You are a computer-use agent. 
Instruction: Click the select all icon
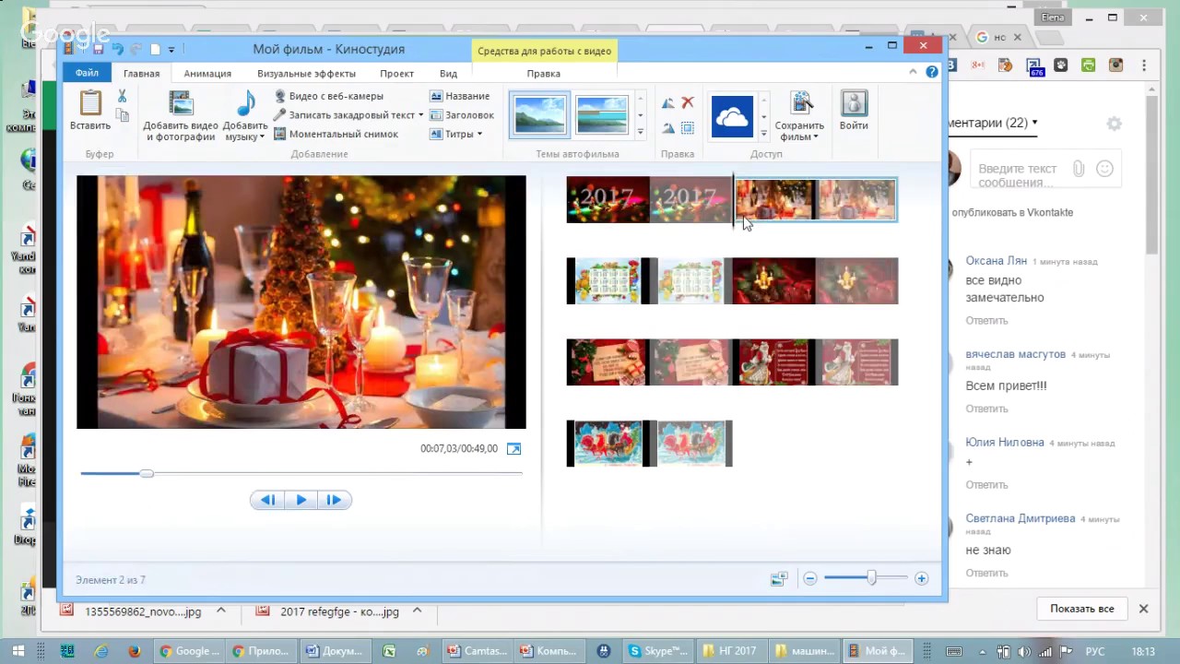688,128
